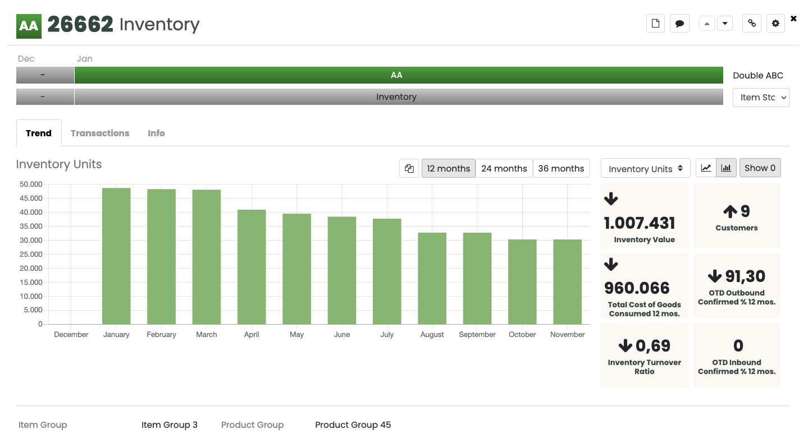Expand the Item Stc dropdown
Viewport: 808px width, 443px height.
click(x=761, y=98)
